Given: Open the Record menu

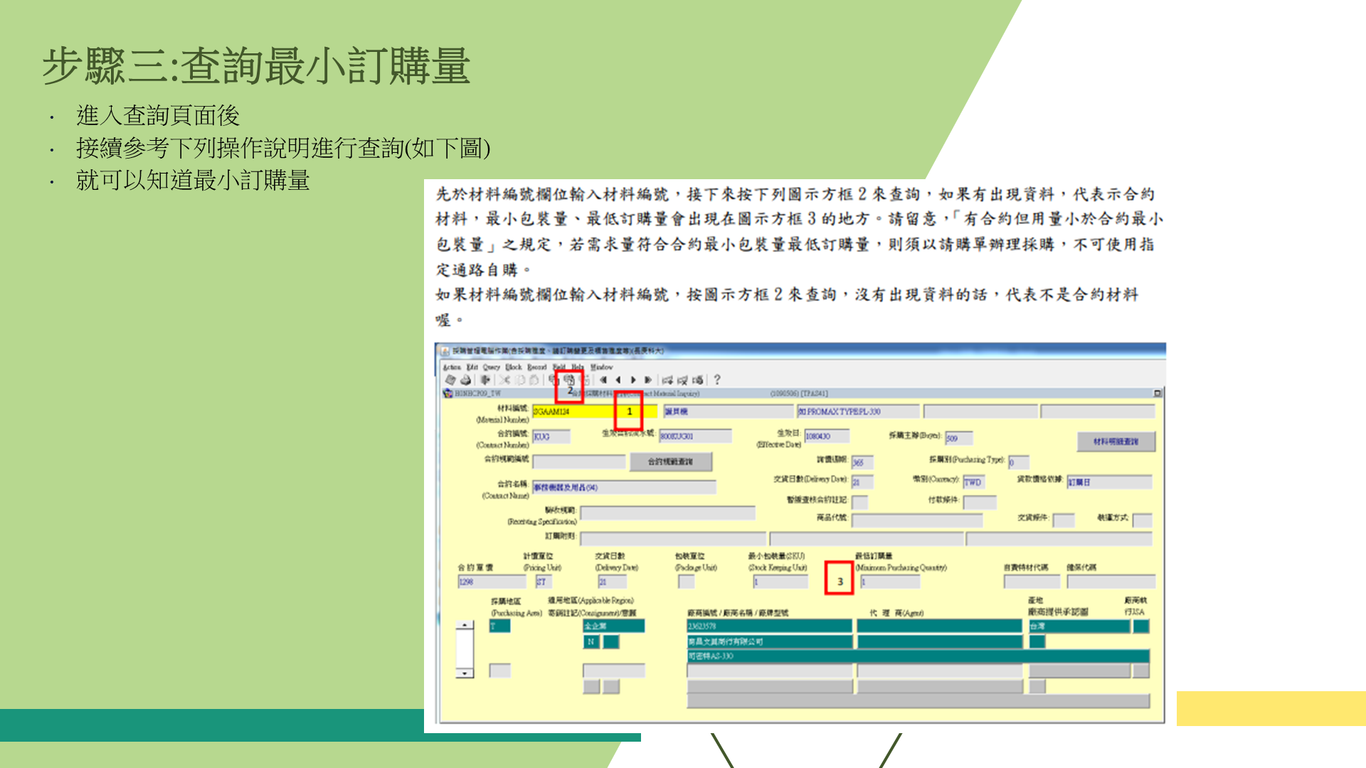Looking at the screenshot, I should coord(537,367).
